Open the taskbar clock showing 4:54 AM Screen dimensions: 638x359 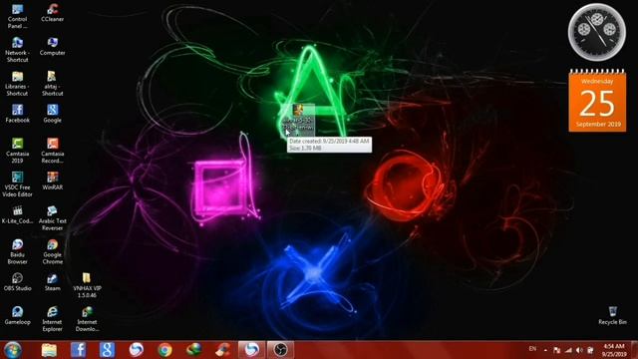tap(614, 350)
